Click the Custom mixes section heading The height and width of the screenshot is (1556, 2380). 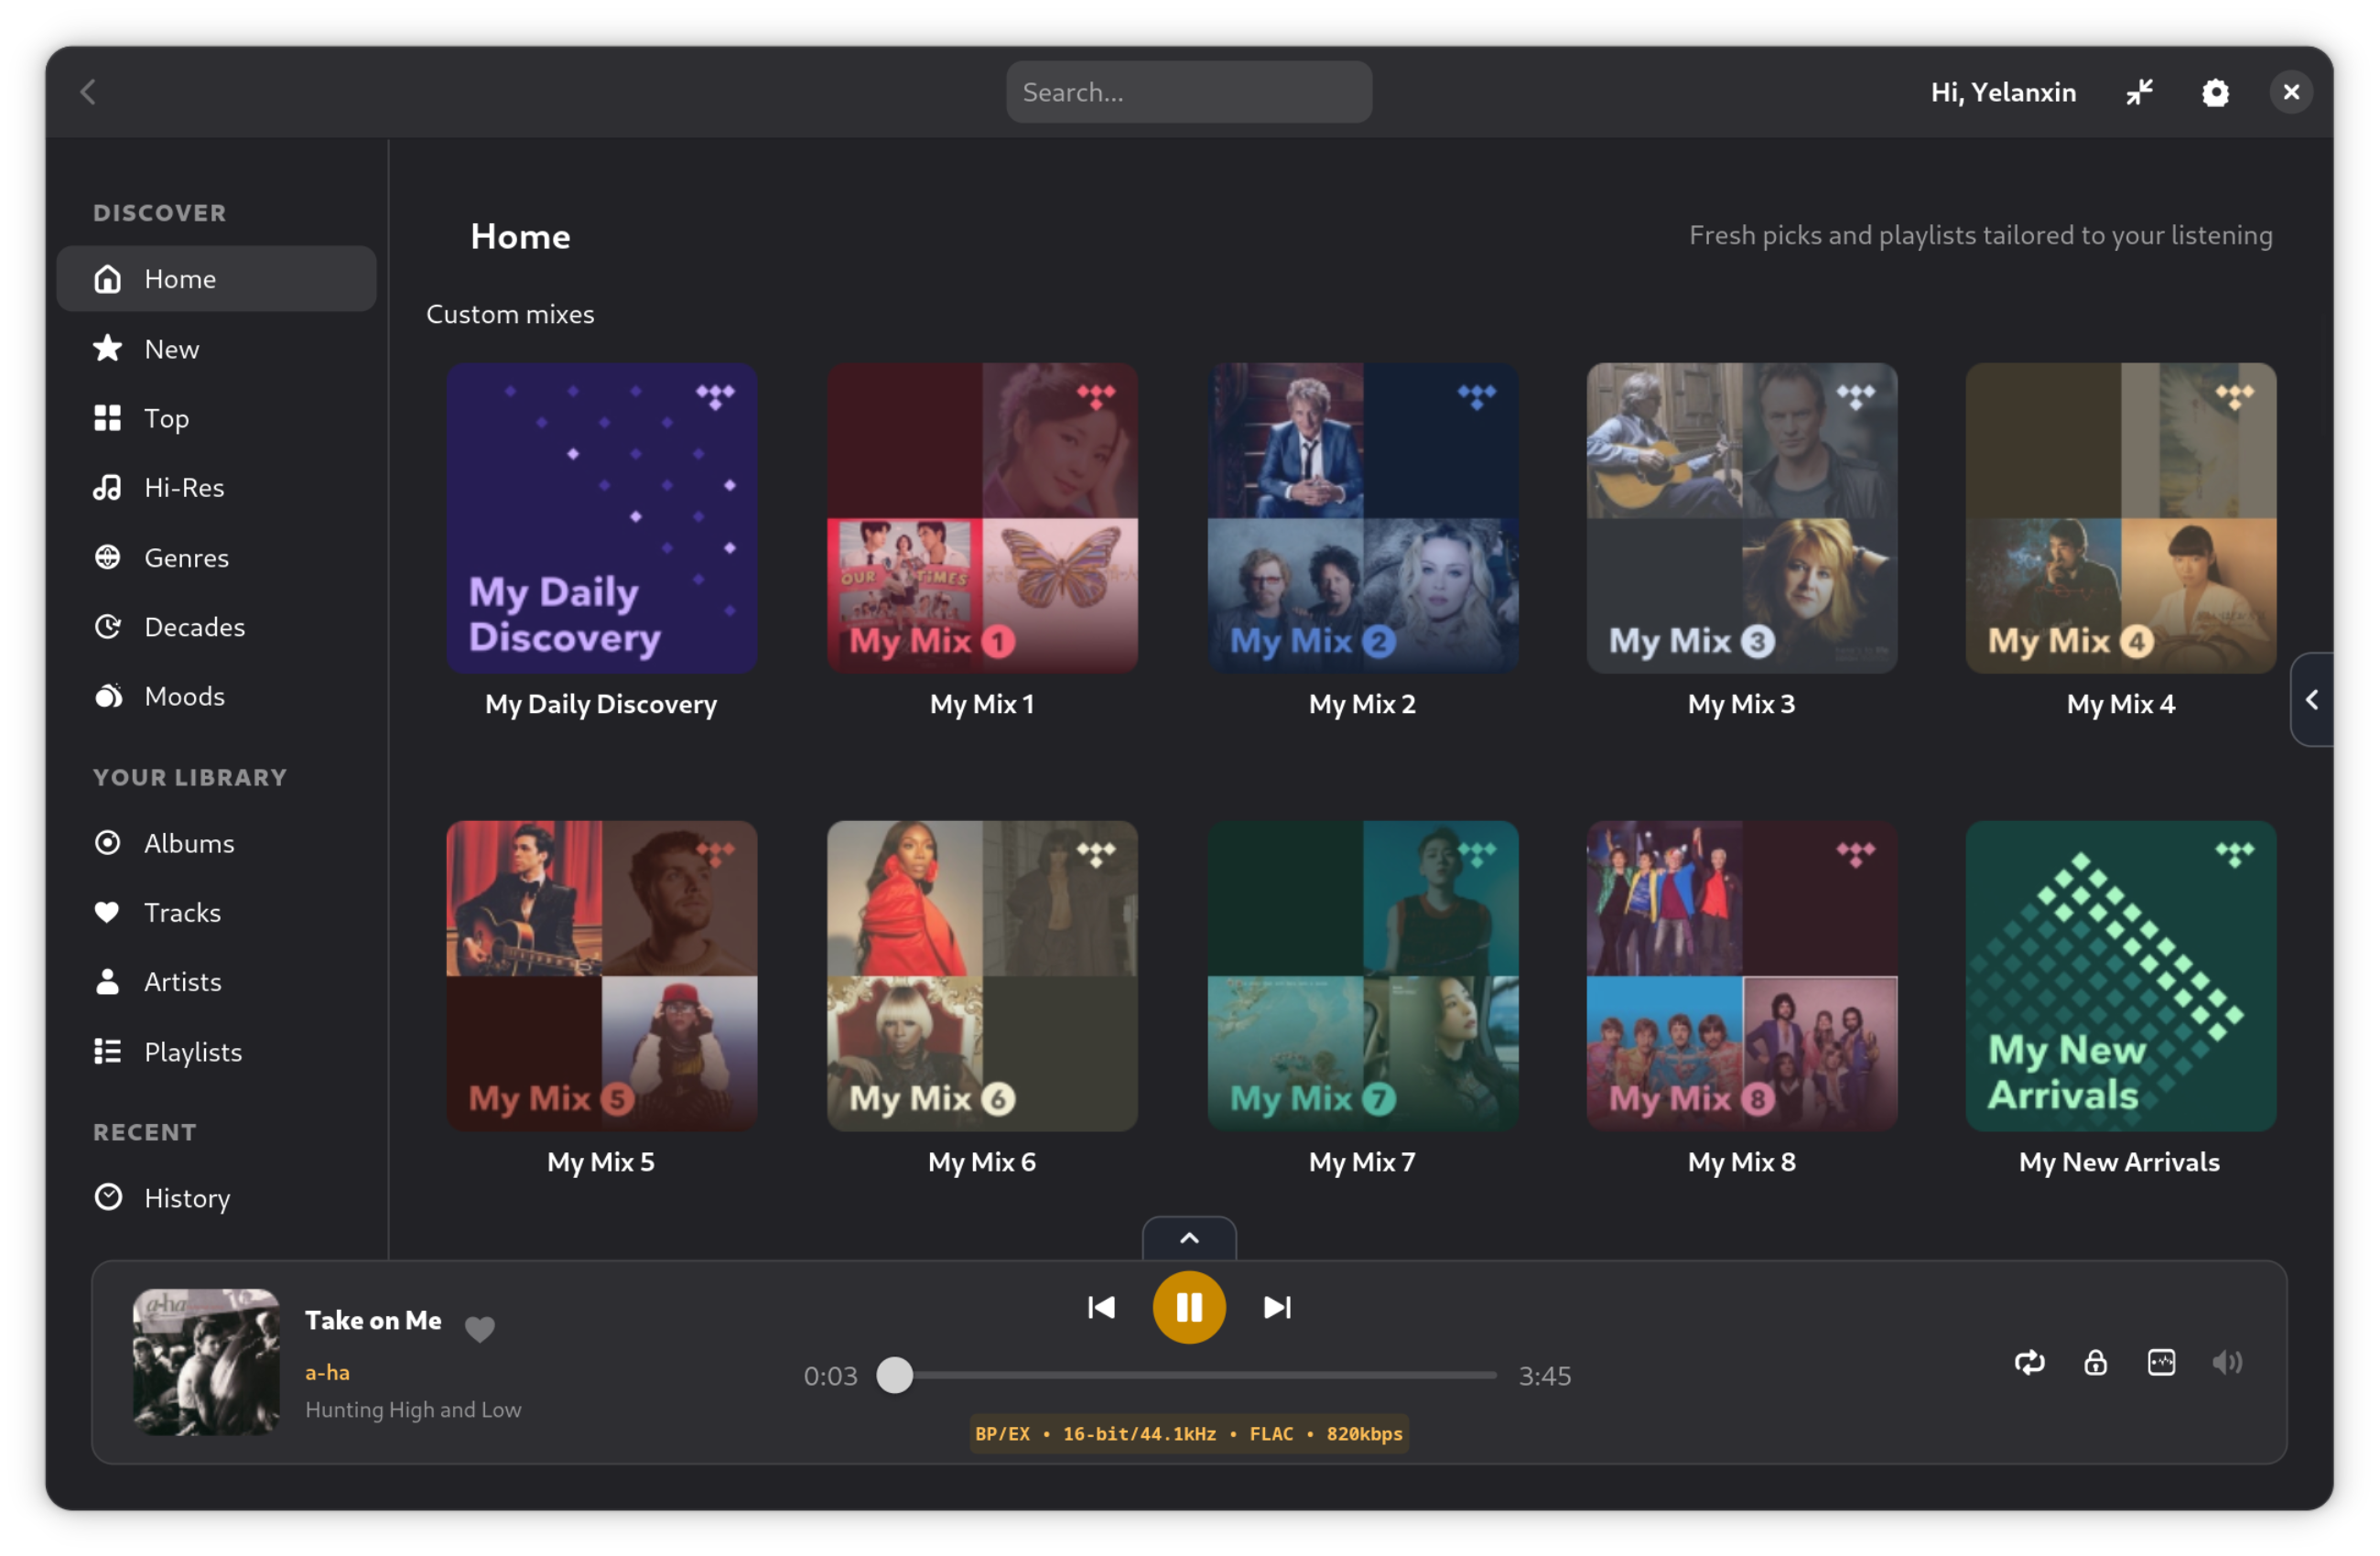coord(510,314)
